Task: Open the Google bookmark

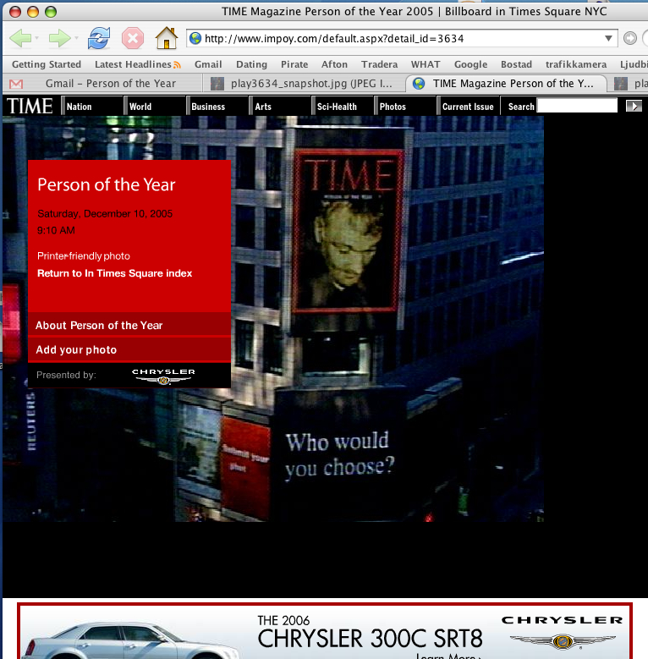Action: click(470, 64)
